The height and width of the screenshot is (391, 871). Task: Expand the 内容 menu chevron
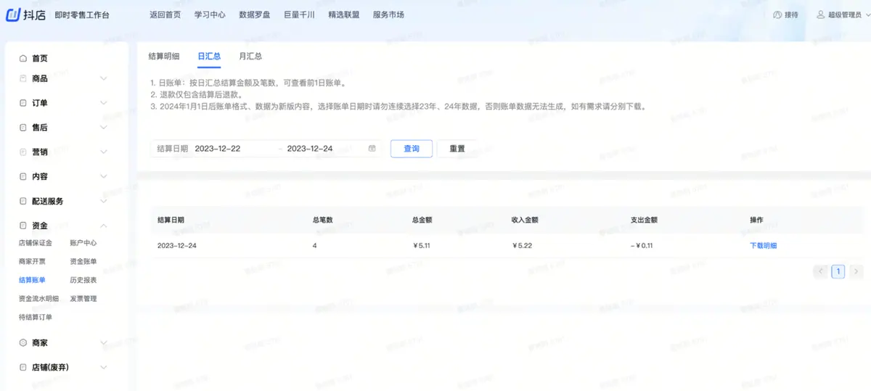tap(103, 176)
